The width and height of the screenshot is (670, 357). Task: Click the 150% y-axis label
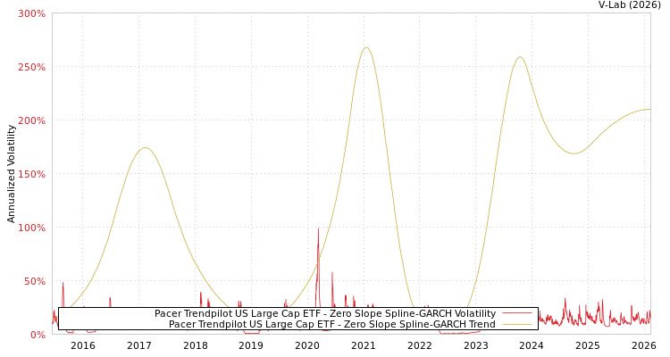(x=31, y=174)
